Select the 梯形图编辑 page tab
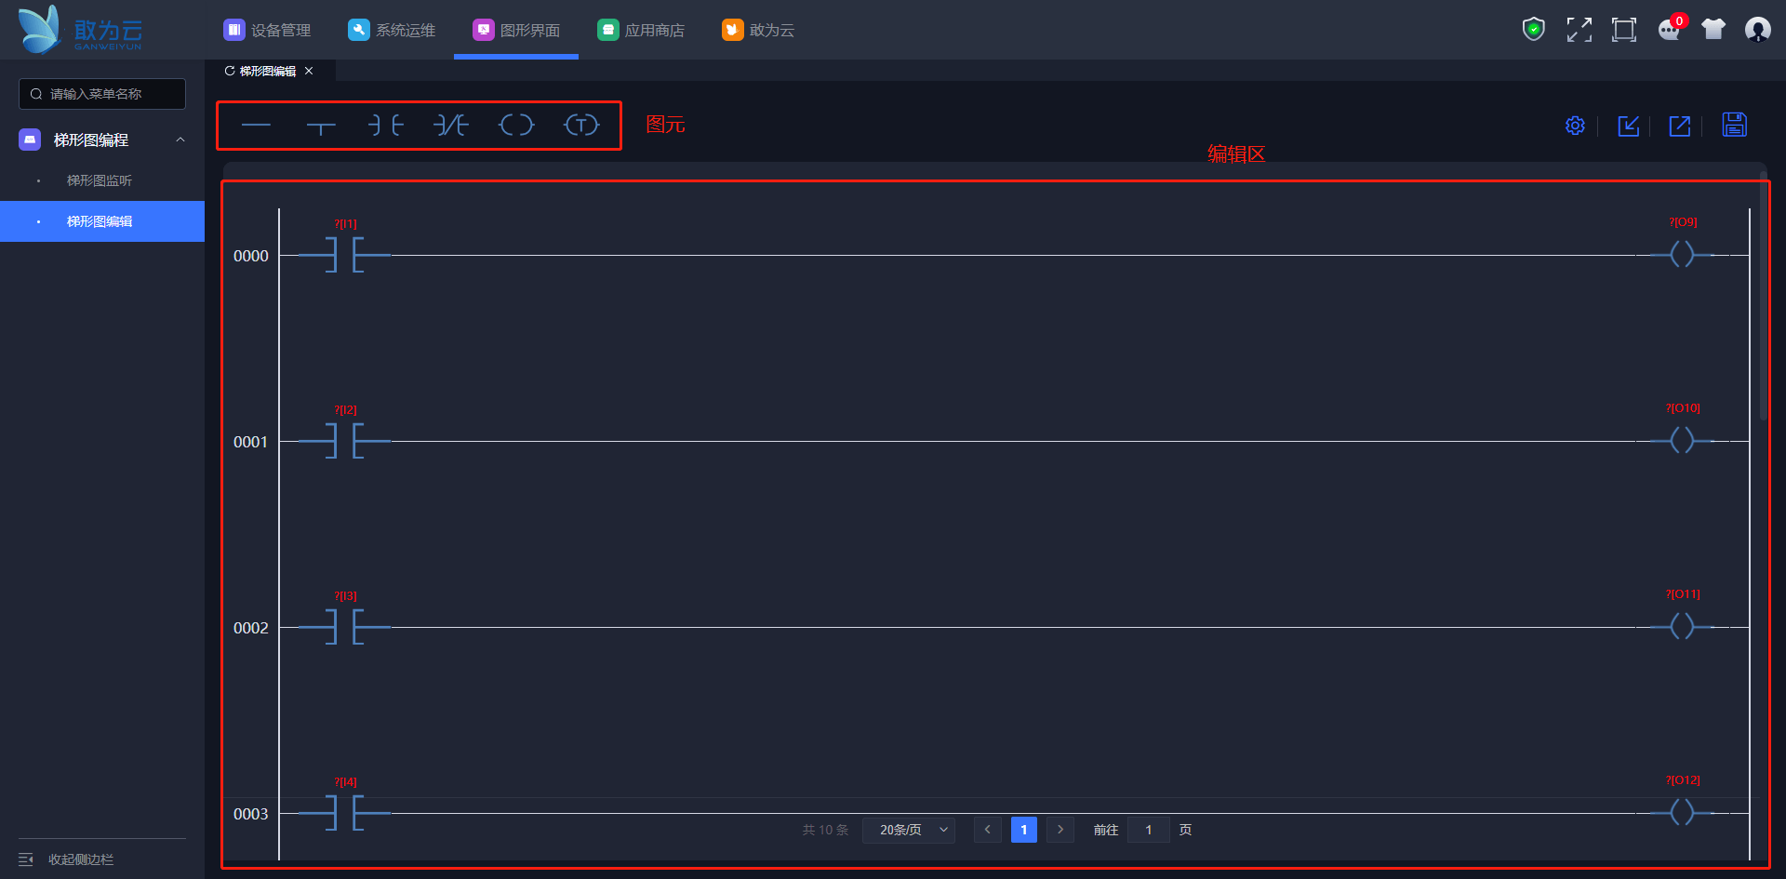Image resolution: width=1786 pixels, height=879 pixels. 268,71
